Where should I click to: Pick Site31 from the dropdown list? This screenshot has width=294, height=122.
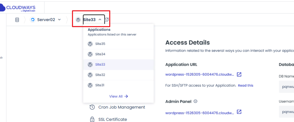100,85
